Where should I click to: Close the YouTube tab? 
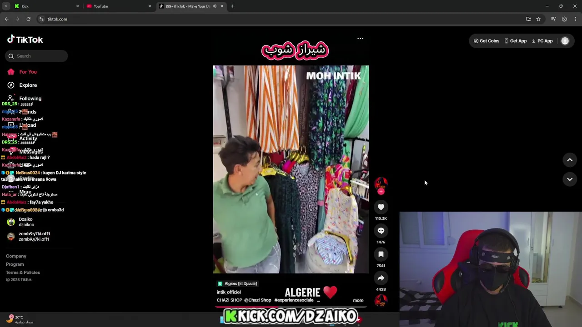(150, 6)
